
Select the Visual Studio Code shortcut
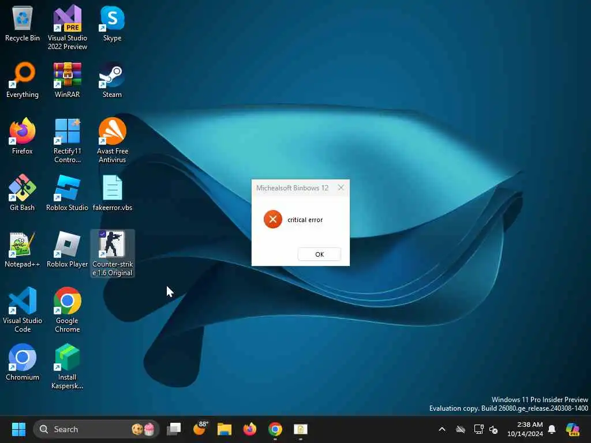point(23,310)
